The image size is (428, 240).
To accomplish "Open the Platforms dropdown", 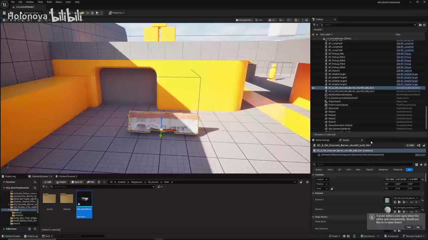I will point(117,13).
